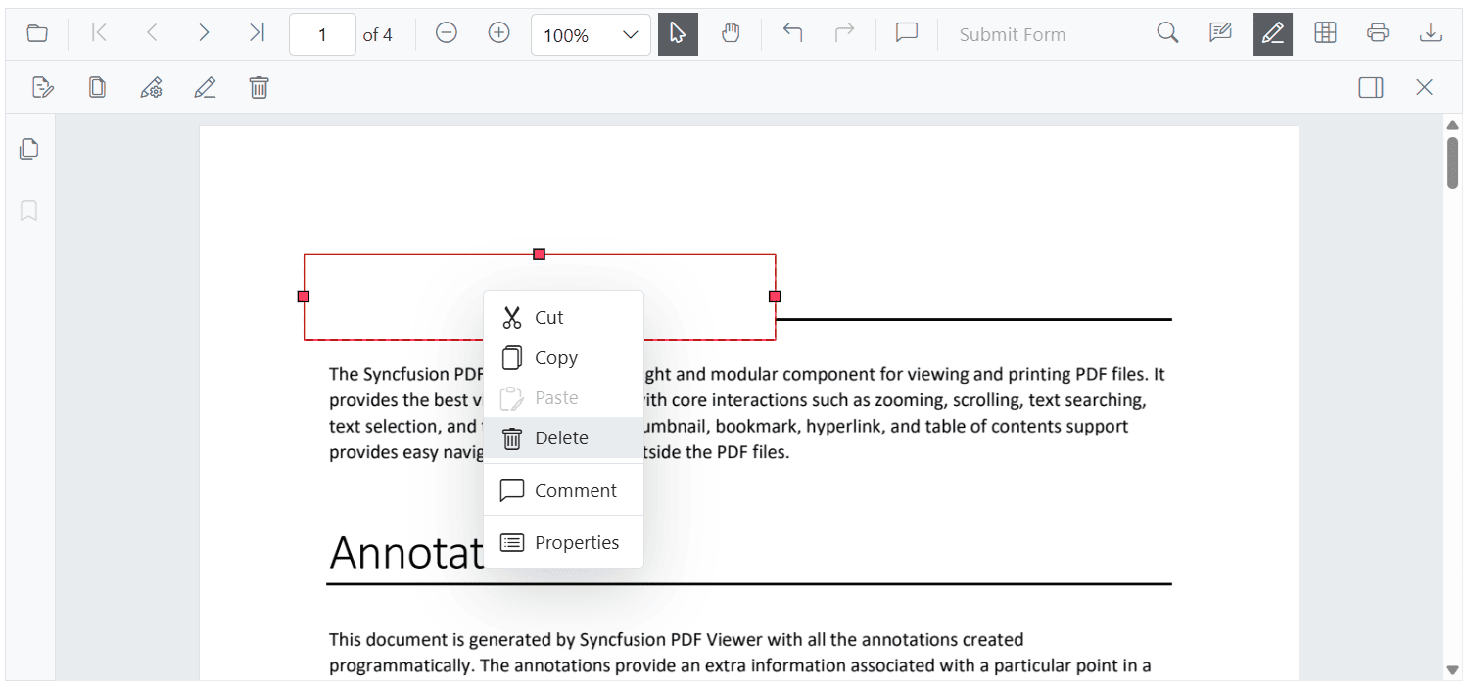Toggle the text selection cursor tool

[x=678, y=33]
